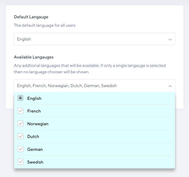The image size is (189, 177).
Task: Pick the Norwegian option label text
Action: [38, 124]
